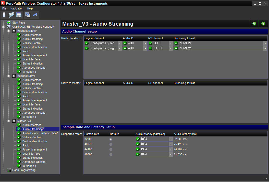269x182 pixels.
Task: Click the Texas Instruments logo in title bar
Action: 3,3
